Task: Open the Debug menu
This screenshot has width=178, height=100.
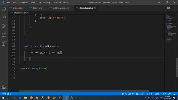Action: tap(46, 2)
